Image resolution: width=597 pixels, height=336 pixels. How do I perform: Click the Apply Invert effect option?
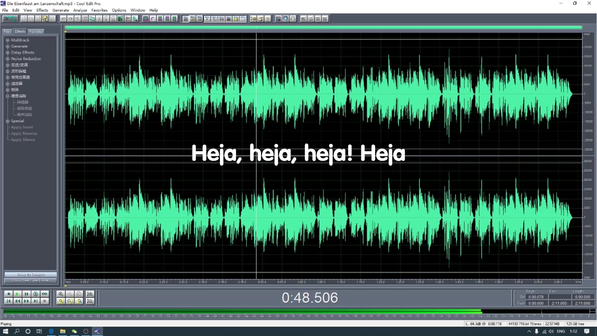point(22,127)
